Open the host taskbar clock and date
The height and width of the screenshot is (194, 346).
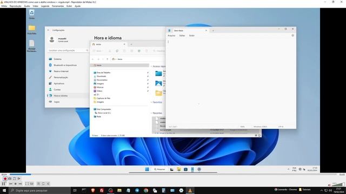339,190
